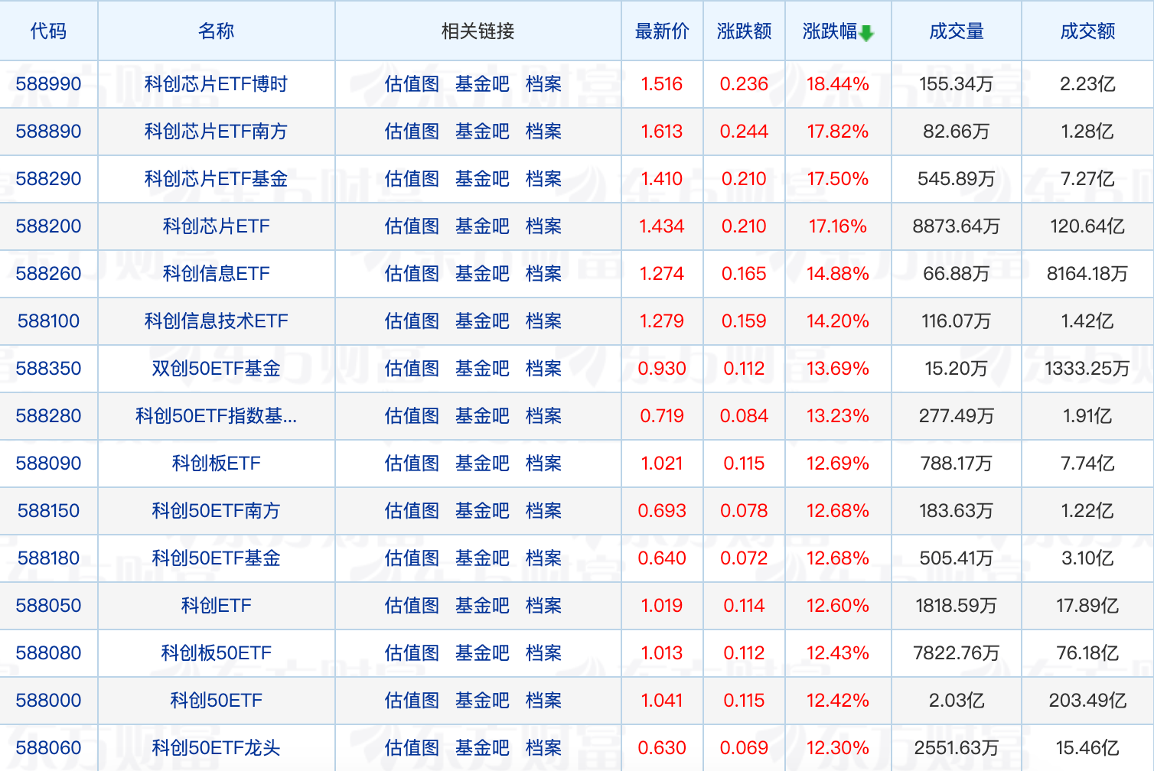Screen dimensions: 1154x771
Task: Open 科创50ETF龙头 fund name link
Action: (x=217, y=748)
